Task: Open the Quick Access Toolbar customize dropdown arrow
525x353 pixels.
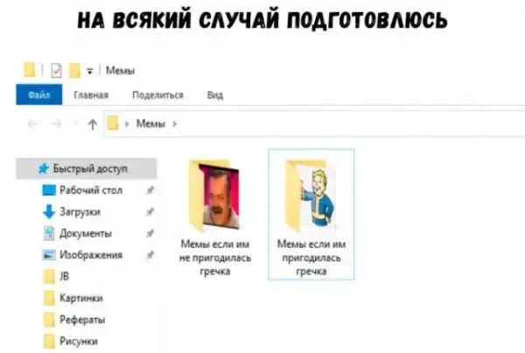Action: 90,71
